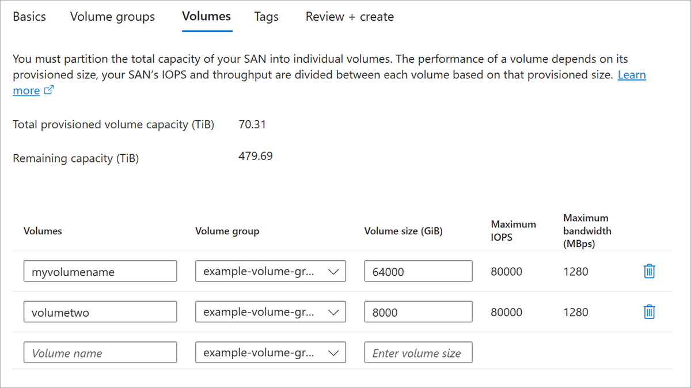Viewport: 691px width, 388px height.
Task: Open the Learn more link
Action: [632, 75]
